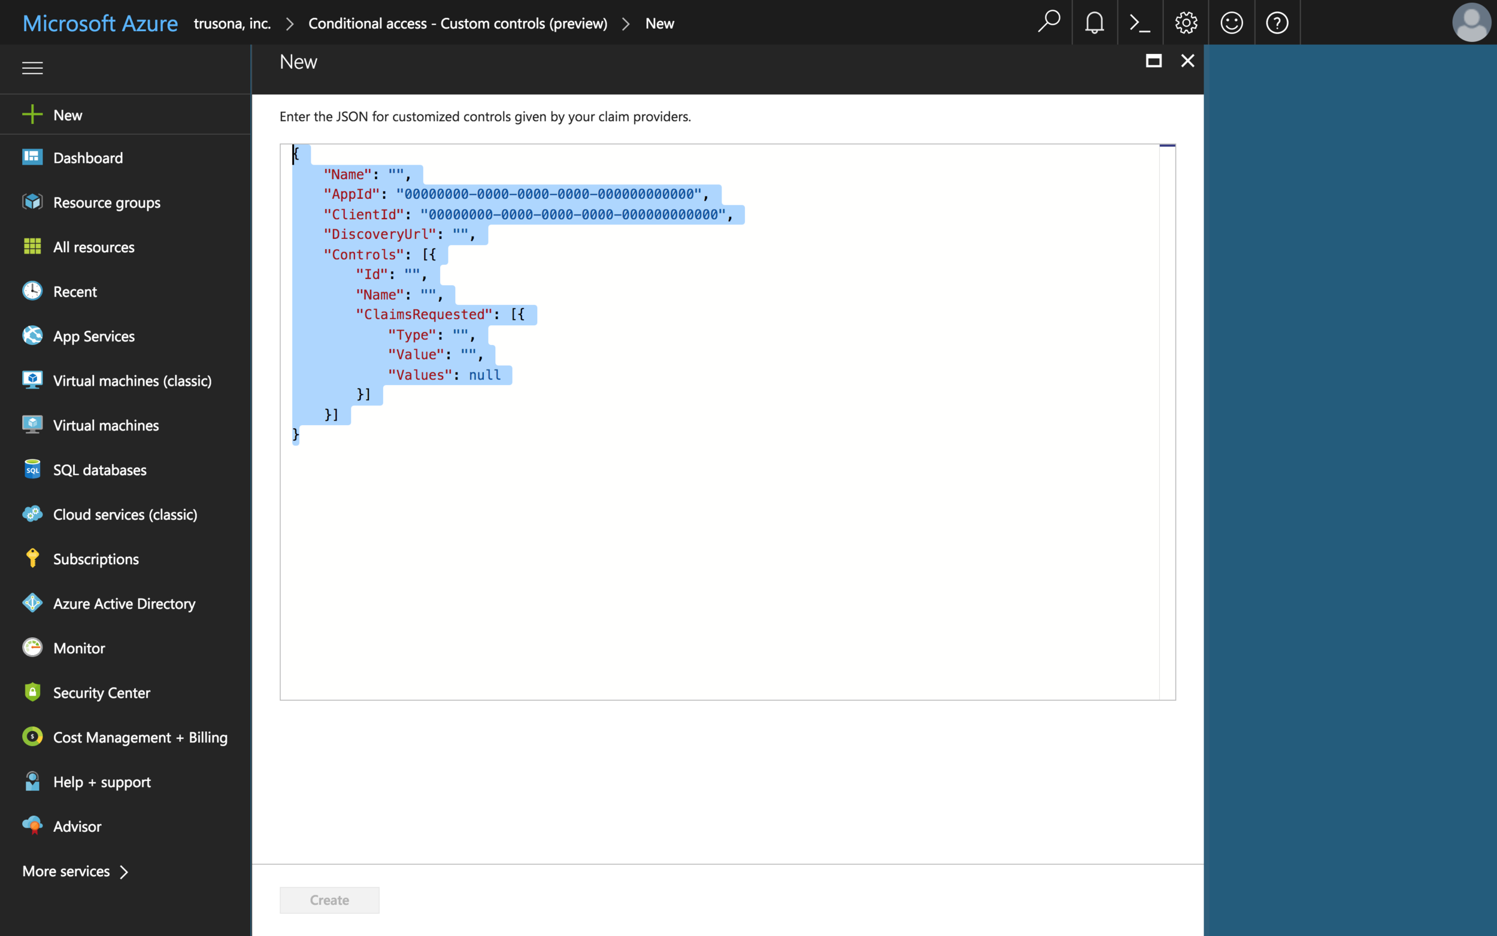The height and width of the screenshot is (936, 1497).
Task: Click the Azure Active Directory diamond icon
Action: tap(32, 603)
